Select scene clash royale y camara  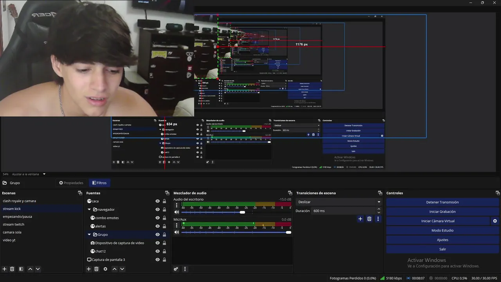point(42,201)
